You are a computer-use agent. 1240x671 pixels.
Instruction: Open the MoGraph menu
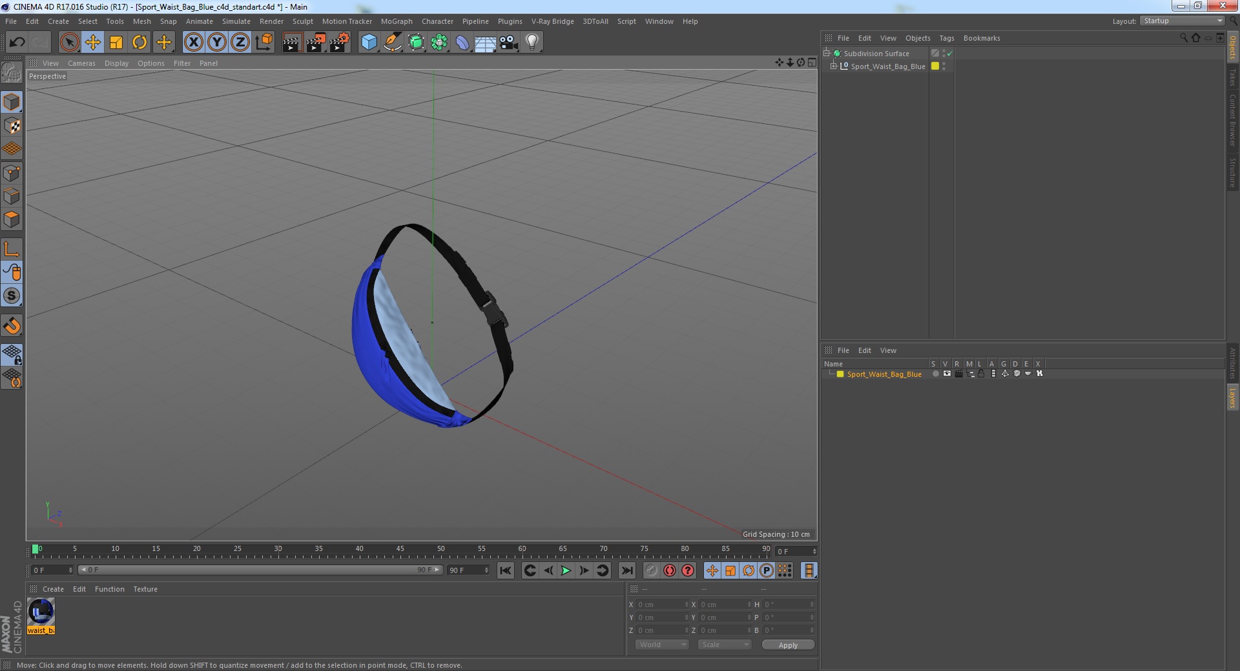397,21
